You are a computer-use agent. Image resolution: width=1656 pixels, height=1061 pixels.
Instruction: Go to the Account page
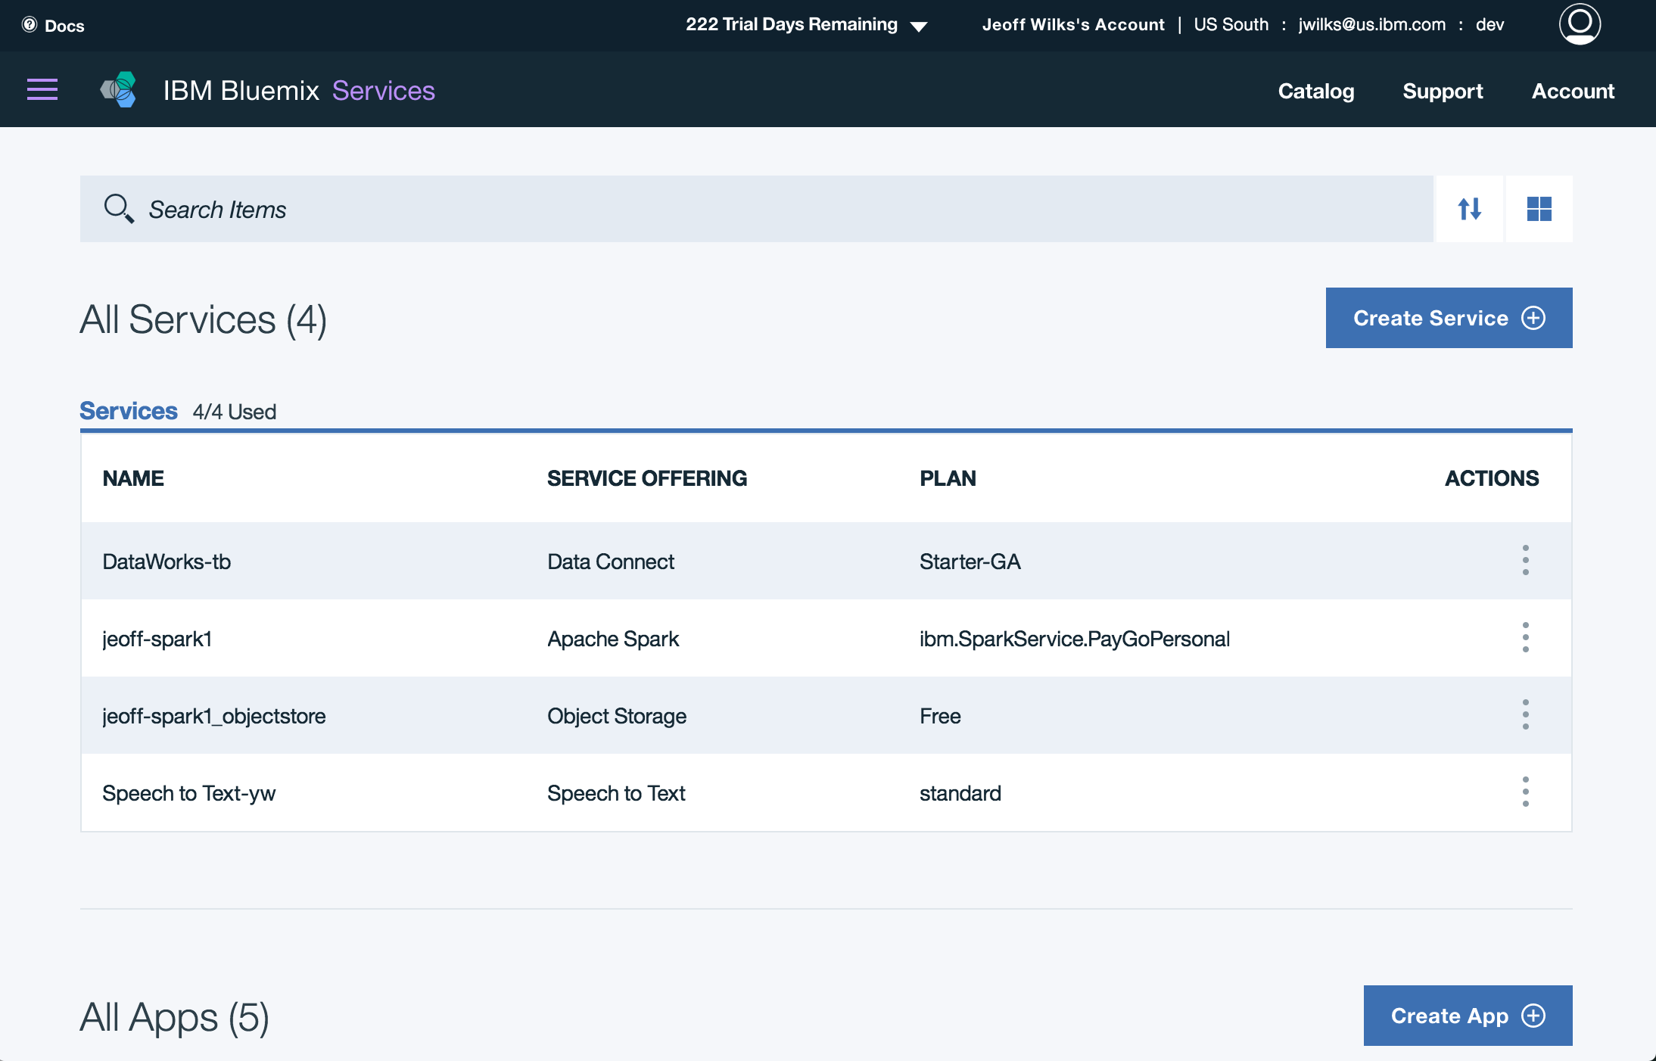pyautogui.click(x=1573, y=91)
